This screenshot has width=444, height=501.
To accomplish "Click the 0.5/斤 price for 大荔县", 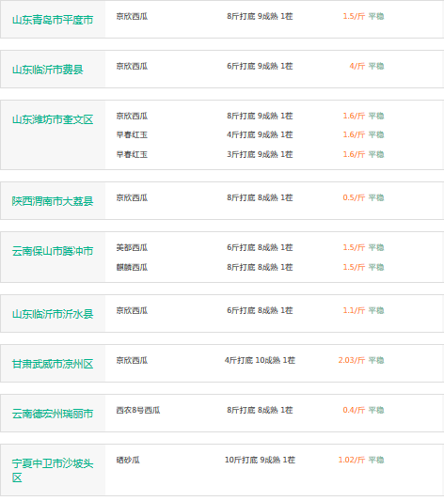I will click(354, 197).
